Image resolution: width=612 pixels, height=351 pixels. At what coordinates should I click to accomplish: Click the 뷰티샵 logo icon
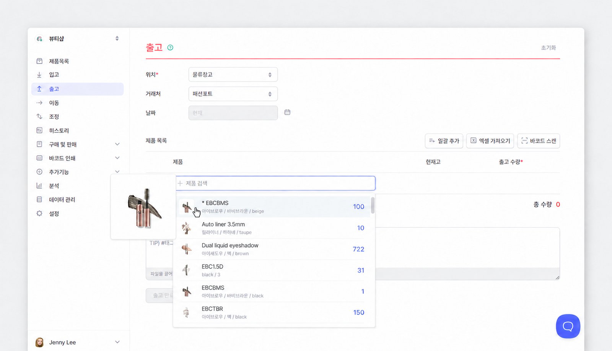(39, 39)
